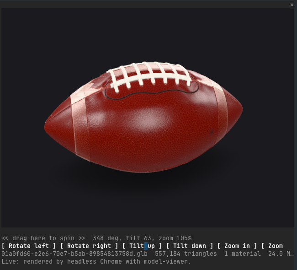Select the '348 deg, tilt 63, zoom 105%' readout
Viewport: 297px width, 270px height.
click(x=142, y=238)
